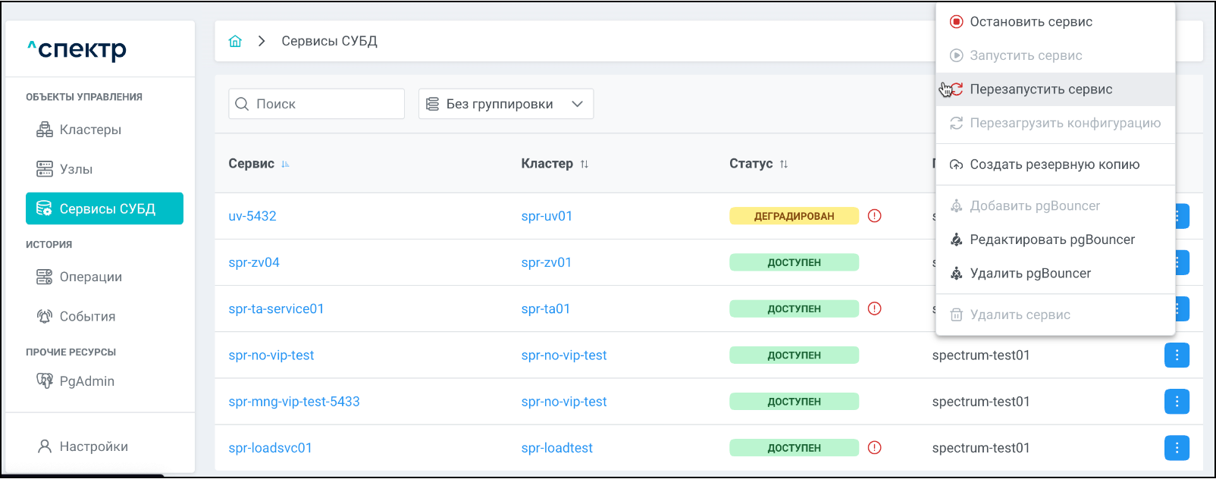1216x479 pixels.
Task: Choose Редактировать pgBouncer in menu
Action: pyautogui.click(x=1051, y=239)
